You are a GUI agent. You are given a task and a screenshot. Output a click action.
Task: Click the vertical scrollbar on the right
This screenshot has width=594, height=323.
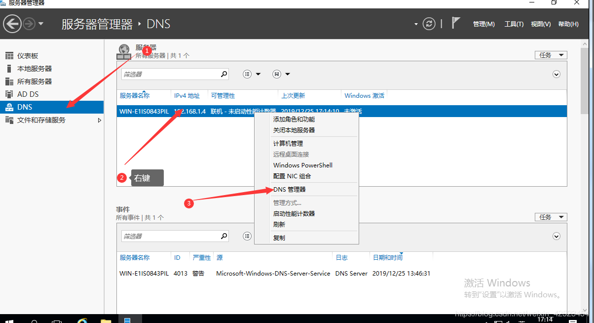(x=585, y=81)
